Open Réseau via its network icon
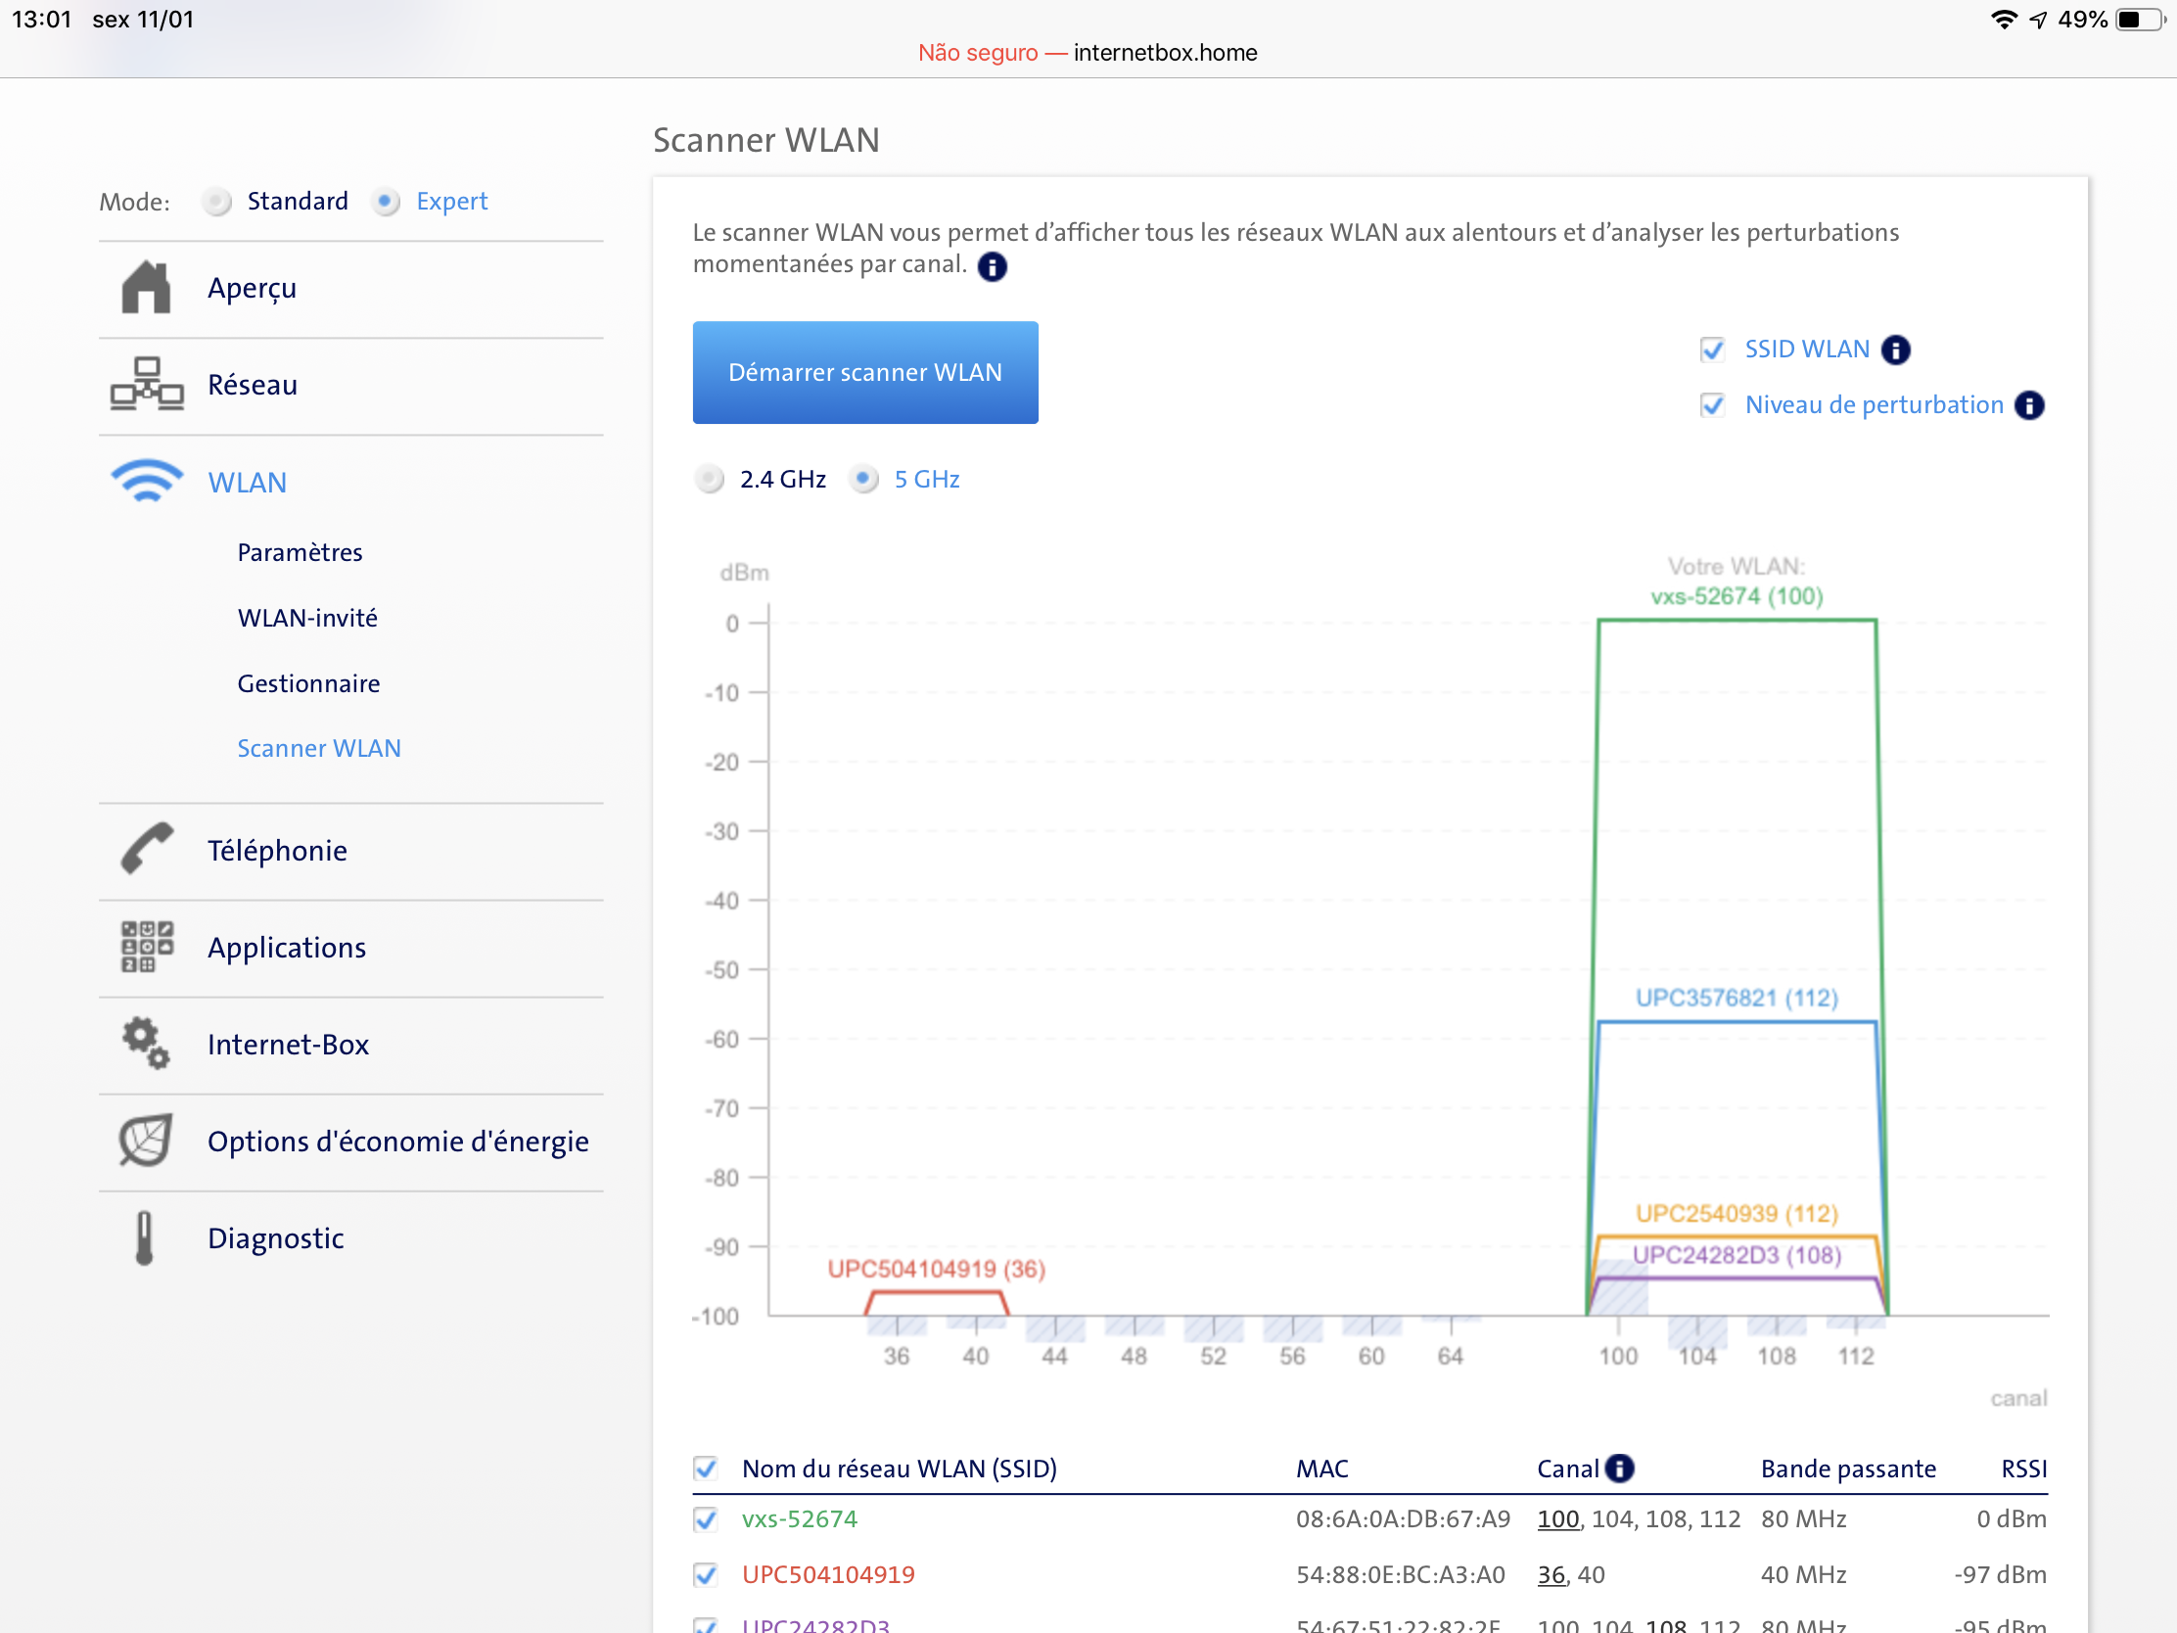Viewport: 2177px width, 1633px height. [x=146, y=384]
